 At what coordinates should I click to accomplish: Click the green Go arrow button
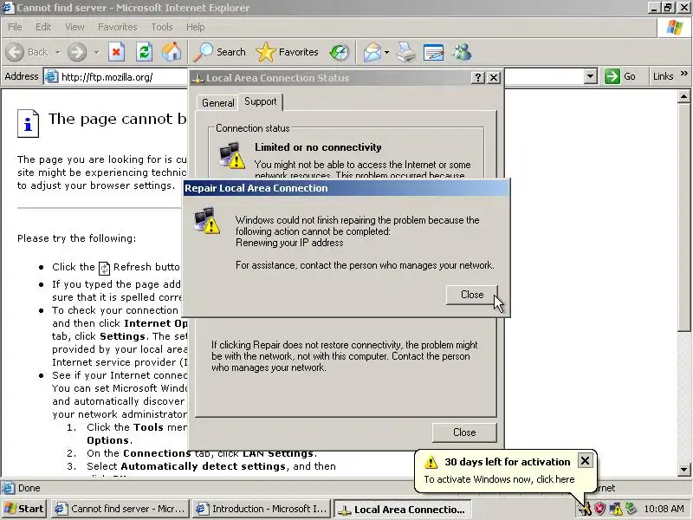(x=612, y=76)
